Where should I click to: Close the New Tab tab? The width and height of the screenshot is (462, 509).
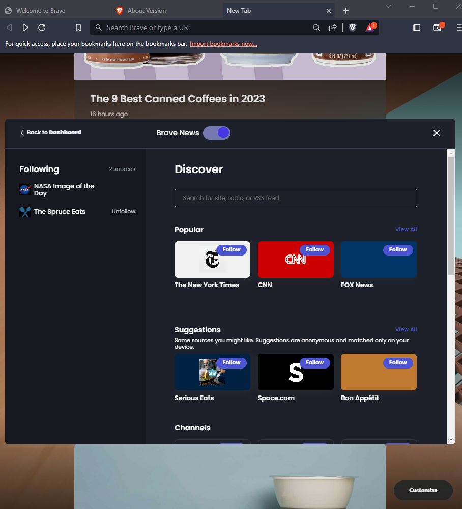tap(329, 11)
